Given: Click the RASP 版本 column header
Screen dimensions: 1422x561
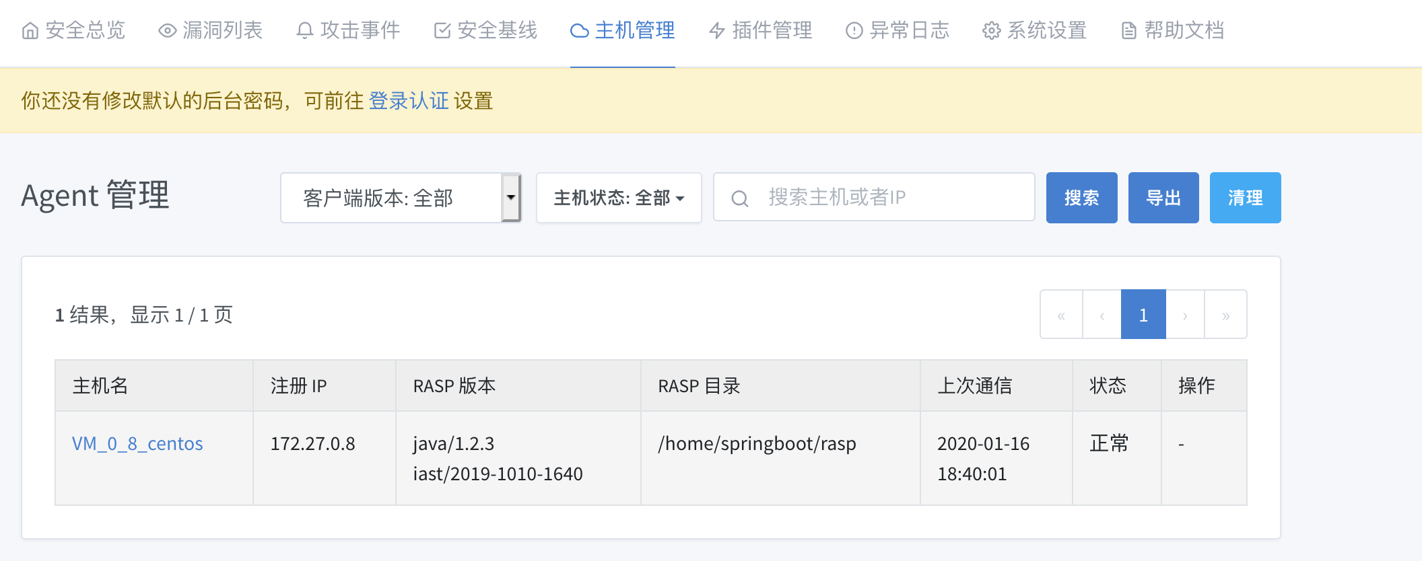Looking at the screenshot, I should click(x=518, y=385).
